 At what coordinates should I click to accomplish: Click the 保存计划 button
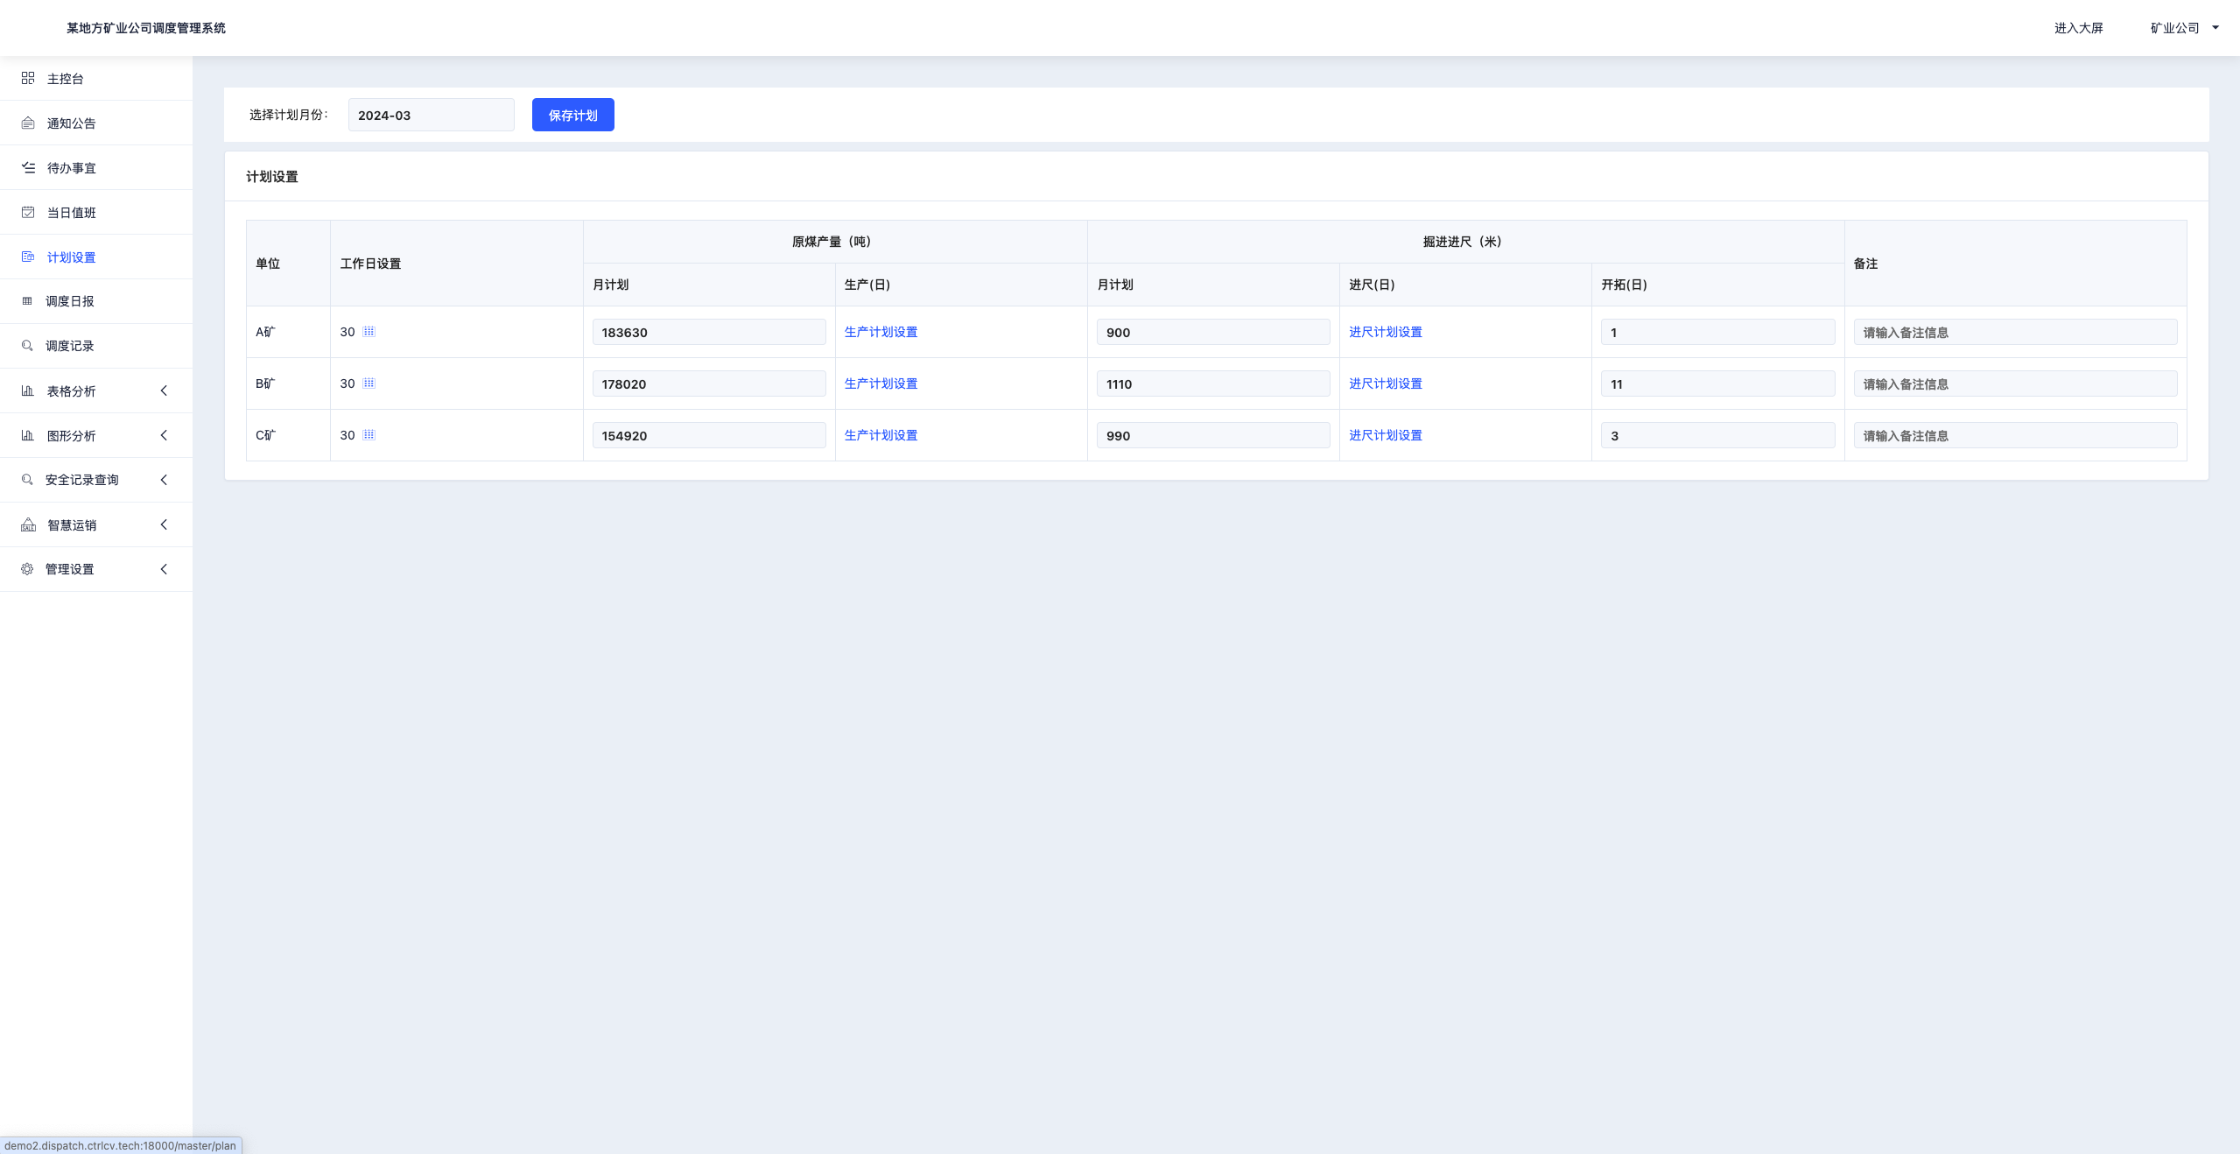573,115
